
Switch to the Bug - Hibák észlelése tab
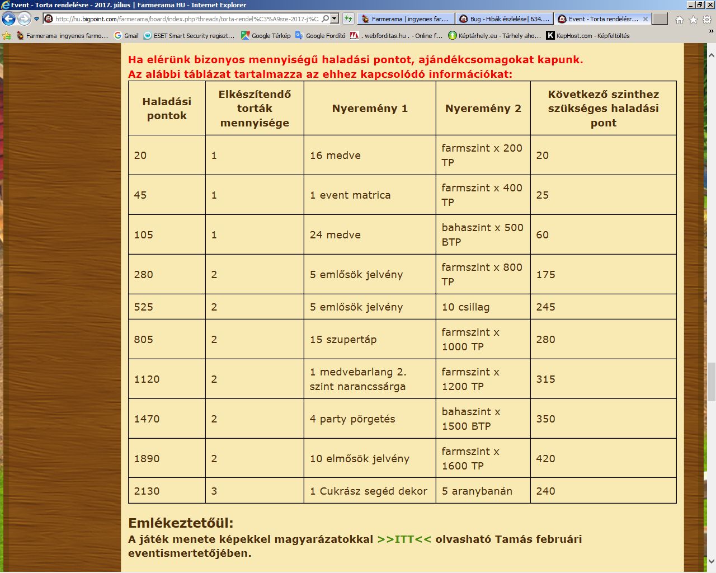(505, 18)
